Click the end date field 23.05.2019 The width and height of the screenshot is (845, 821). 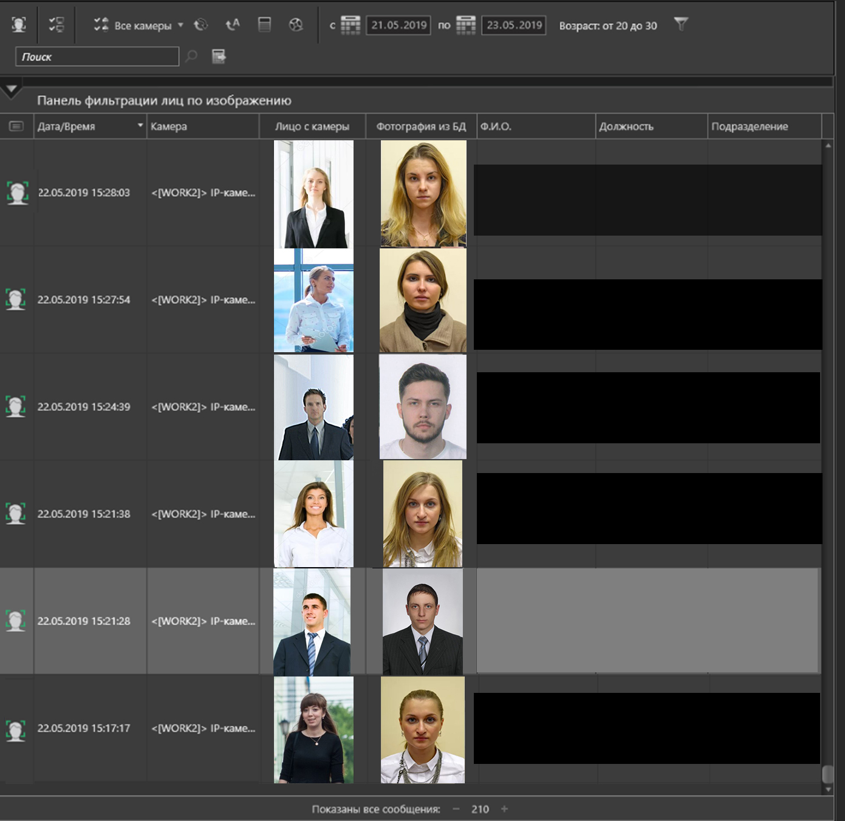[x=514, y=25]
